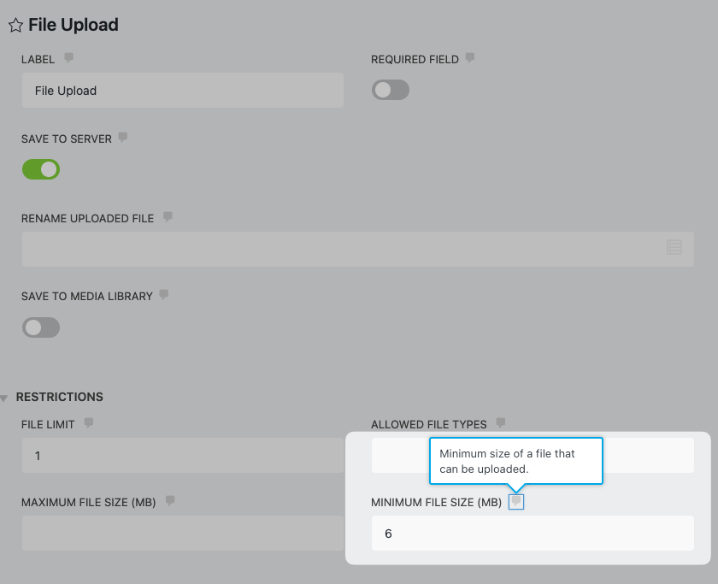Screen dimensions: 718x584
Task: Disable the Save to Server toggle
Action: (x=41, y=168)
